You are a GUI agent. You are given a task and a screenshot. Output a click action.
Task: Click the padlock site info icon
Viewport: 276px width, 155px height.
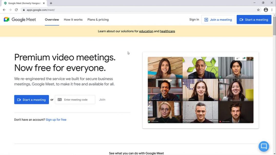point(24,10)
